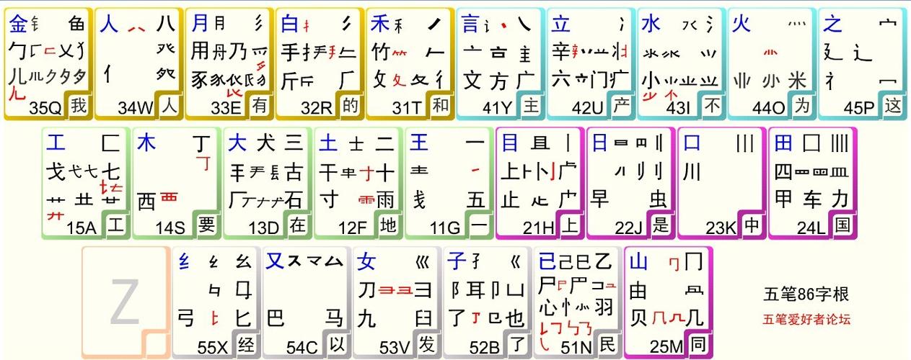This screenshot has width=911, height=360.
Task: Click the 有 corner tag on E key
Action: (260, 106)
